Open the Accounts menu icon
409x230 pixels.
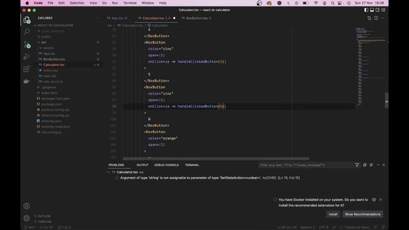pyautogui.click(x=26, y=206)
